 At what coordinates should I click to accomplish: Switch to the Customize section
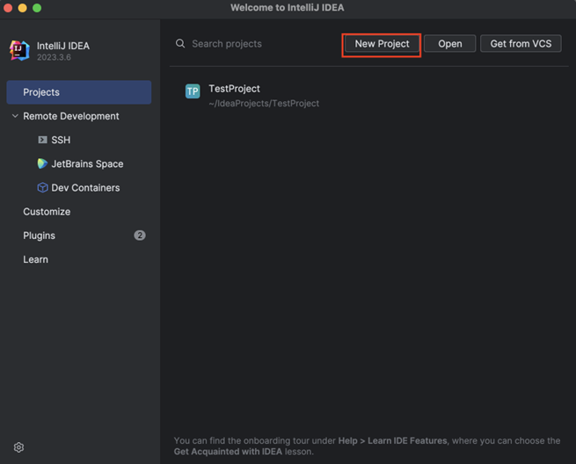47,212
